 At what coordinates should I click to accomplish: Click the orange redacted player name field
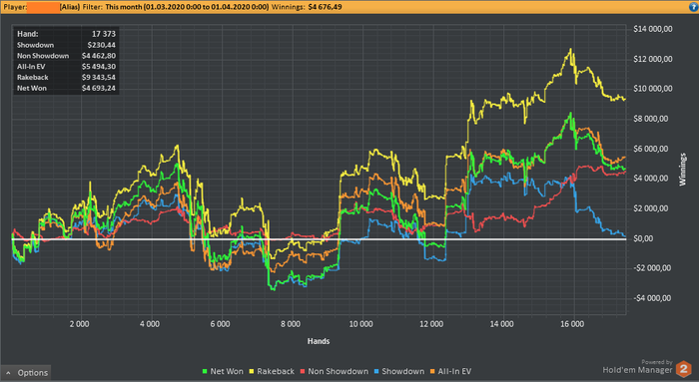pos(43,7)
